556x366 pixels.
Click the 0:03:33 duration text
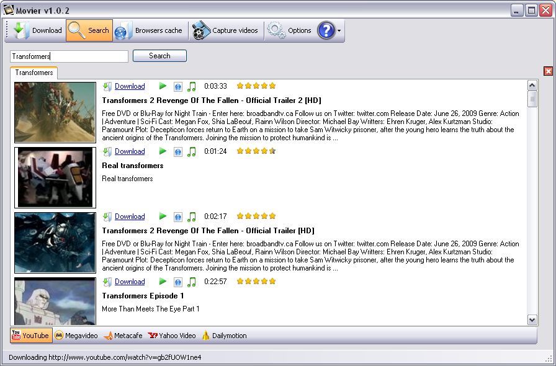click(x=215, y=86)
